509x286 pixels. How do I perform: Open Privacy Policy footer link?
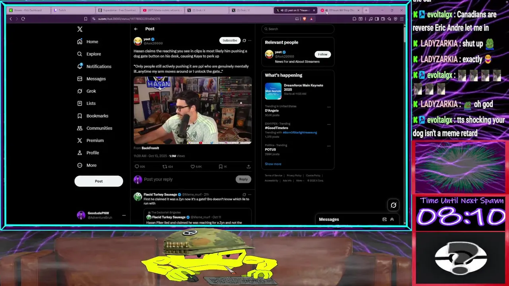(x=294, y=176)
